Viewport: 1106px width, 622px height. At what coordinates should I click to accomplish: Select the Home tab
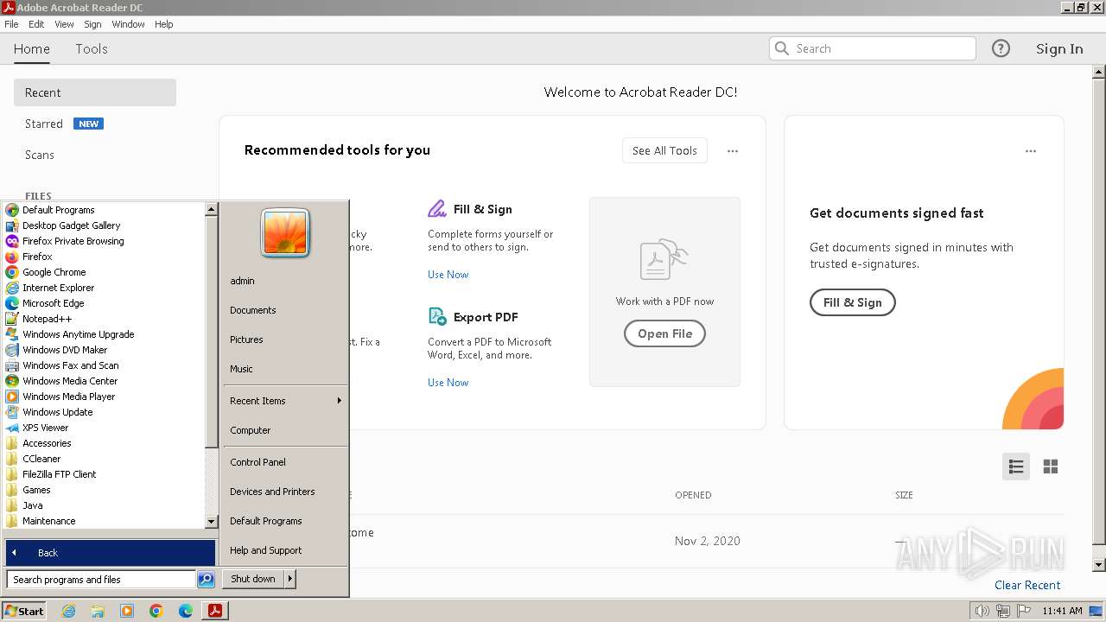(32, 48)
